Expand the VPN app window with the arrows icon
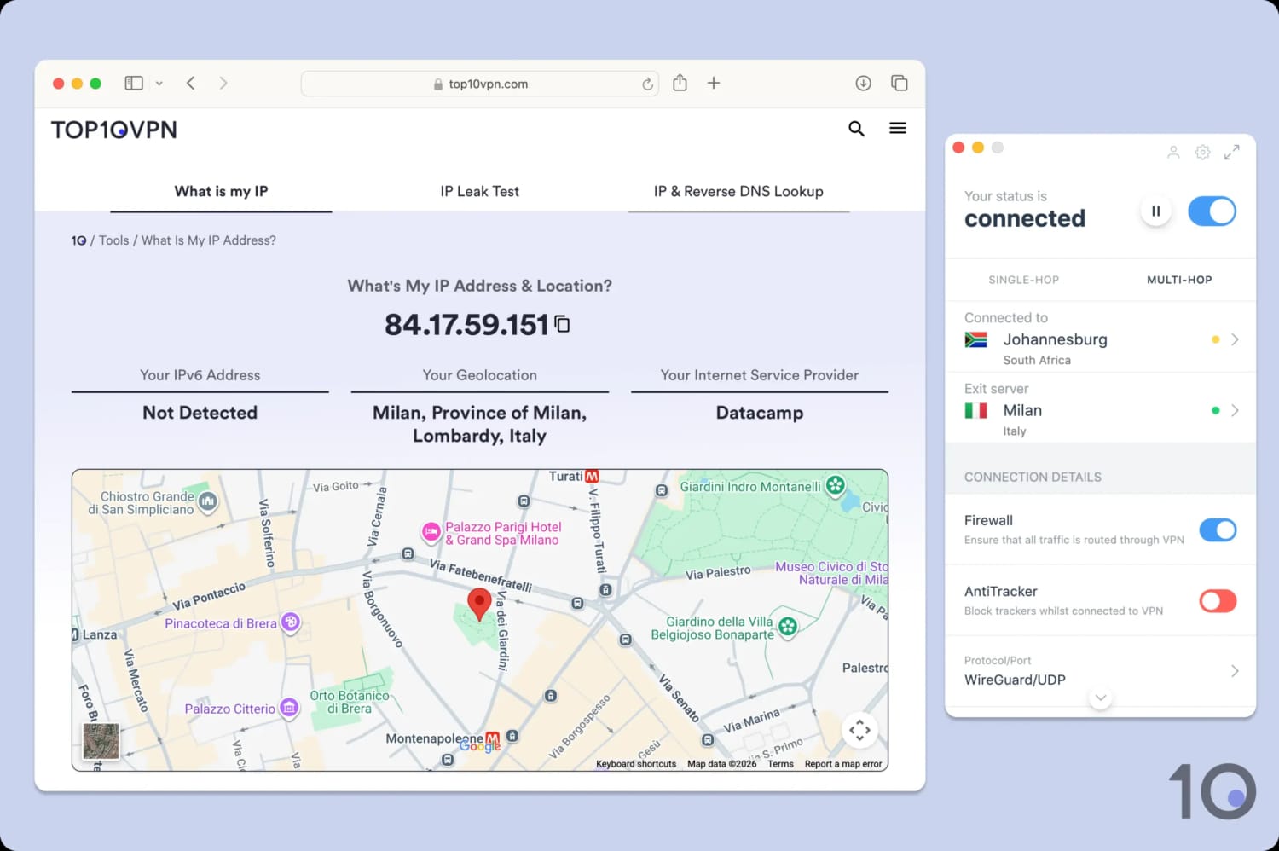 click(x=1231, y=153)
